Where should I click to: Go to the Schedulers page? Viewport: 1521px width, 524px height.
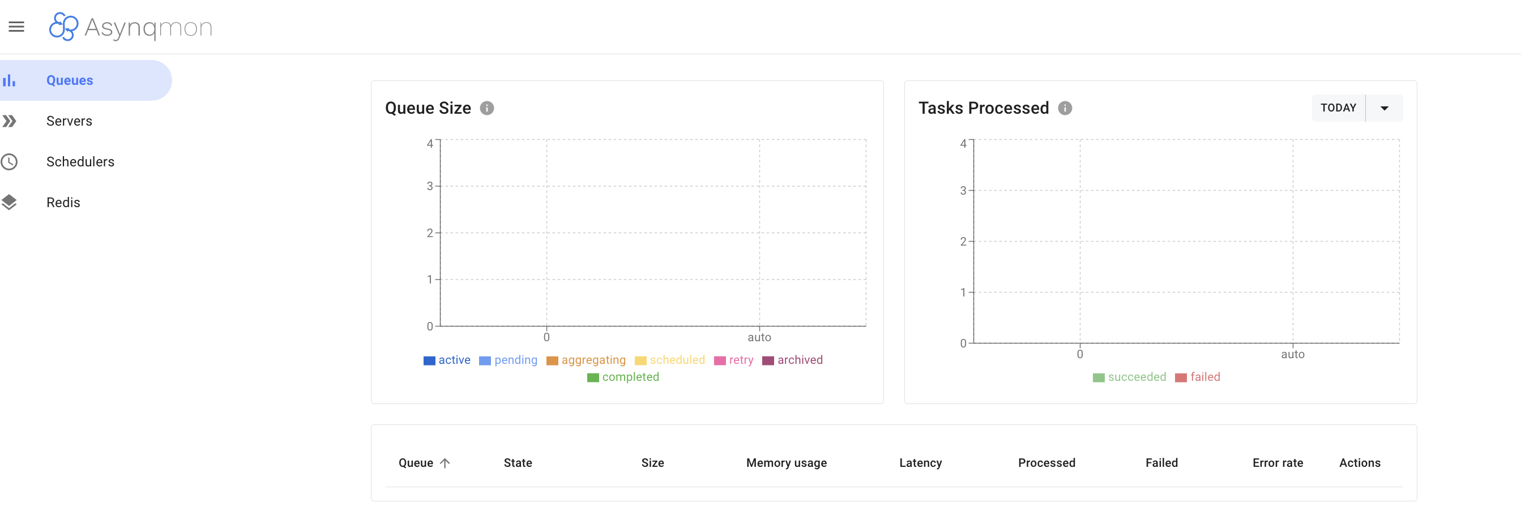(80, 162)
